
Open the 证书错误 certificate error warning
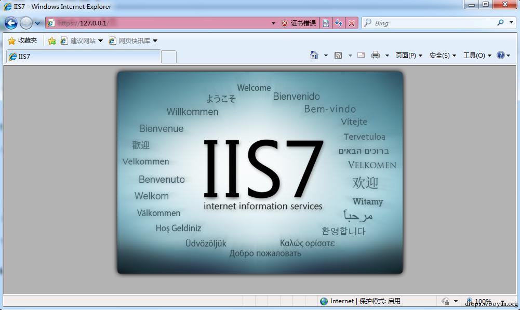[299, 23]
